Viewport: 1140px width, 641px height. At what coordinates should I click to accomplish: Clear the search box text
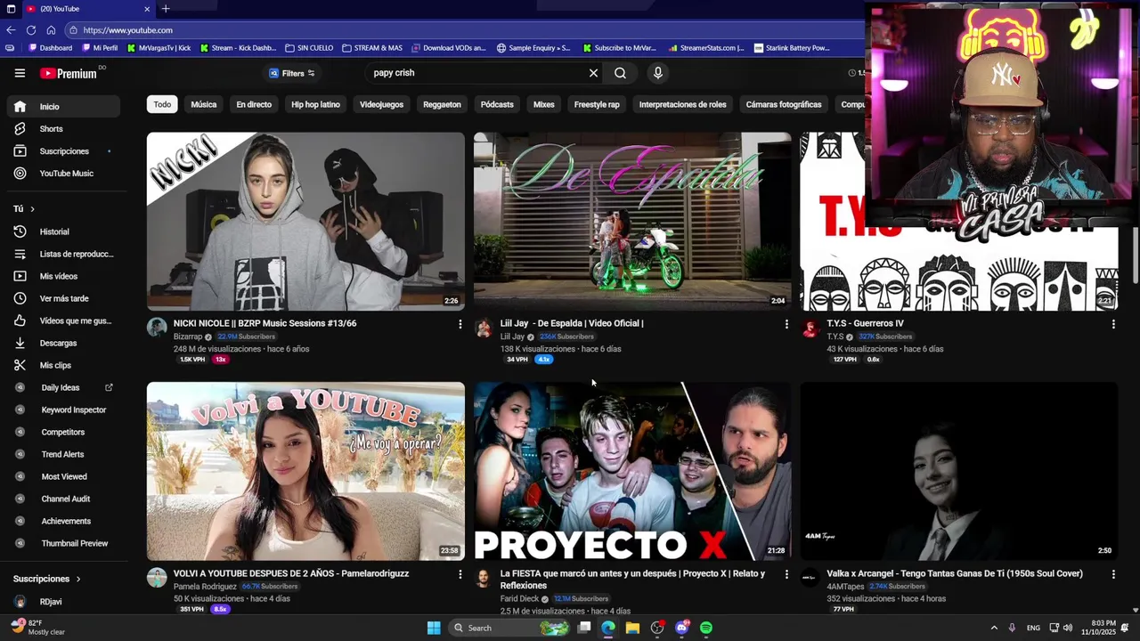pyautogui.click(x=593, y=73)
